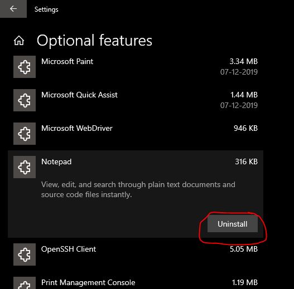Screen dimensions: 294x289
Task: Click the 316 KB Notepad size label
Action: [x=247, y=161]
